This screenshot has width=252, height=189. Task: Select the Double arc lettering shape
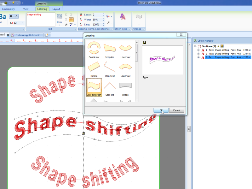[x=94, y=50]
